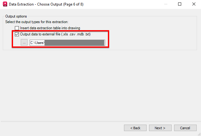Click the "Output options" group heading

point(16,16)
